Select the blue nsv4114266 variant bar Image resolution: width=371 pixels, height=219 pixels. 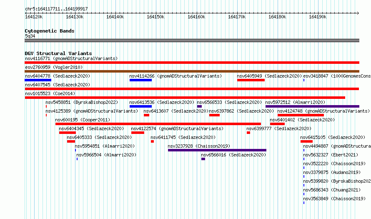(x=140, y=80)
